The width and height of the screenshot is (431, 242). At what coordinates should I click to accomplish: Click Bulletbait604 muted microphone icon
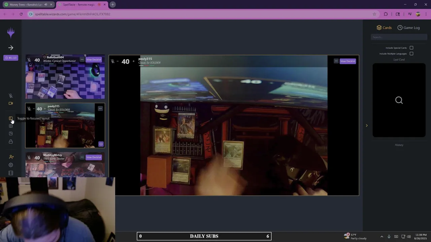29,60
